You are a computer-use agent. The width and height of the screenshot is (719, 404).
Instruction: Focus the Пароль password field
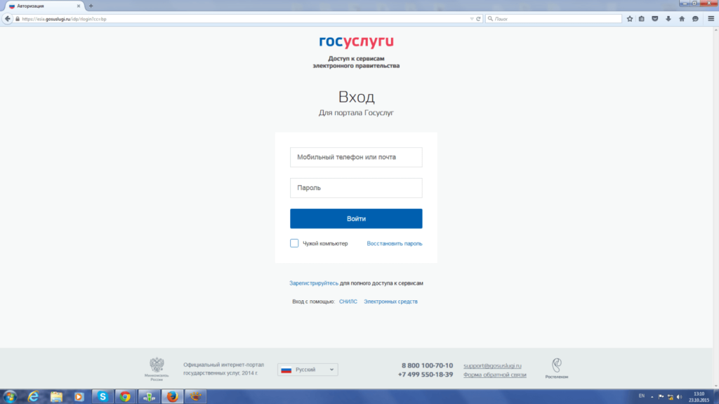click(x=356, y=188)
